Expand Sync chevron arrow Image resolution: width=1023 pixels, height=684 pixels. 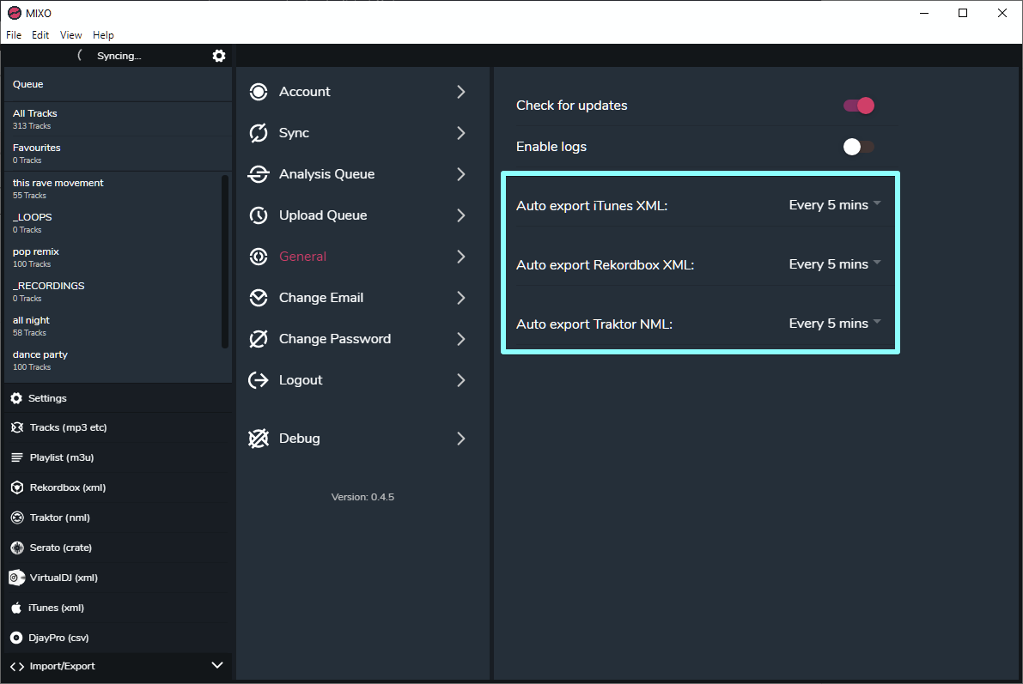tap(461, 133)
